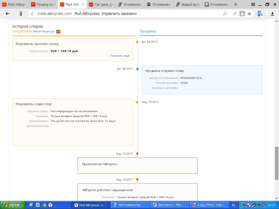The image size is (279, 209).
Task: Switch to Почему ото tab
Action: (43, 4)
